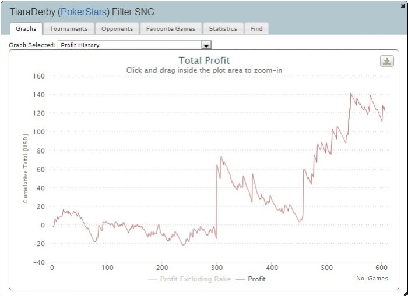The image size is (408, 296).
Task: Click the profit line peak near 140 USD
Action: (351, 94)
